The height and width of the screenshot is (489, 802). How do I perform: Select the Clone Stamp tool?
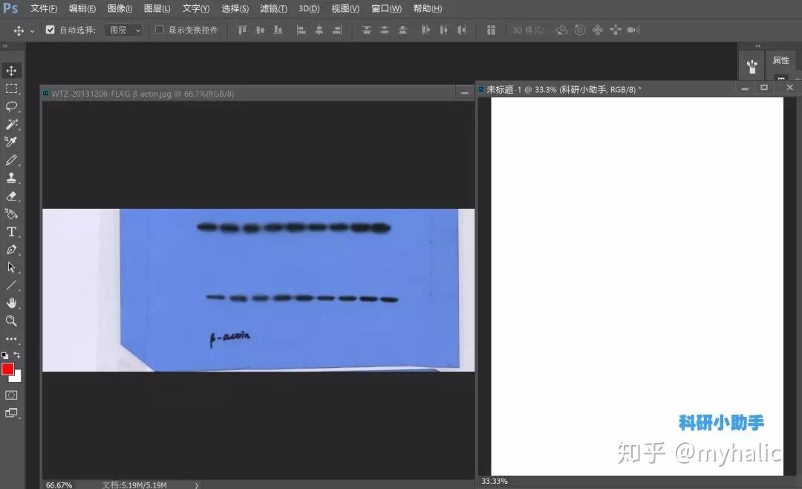11,178
